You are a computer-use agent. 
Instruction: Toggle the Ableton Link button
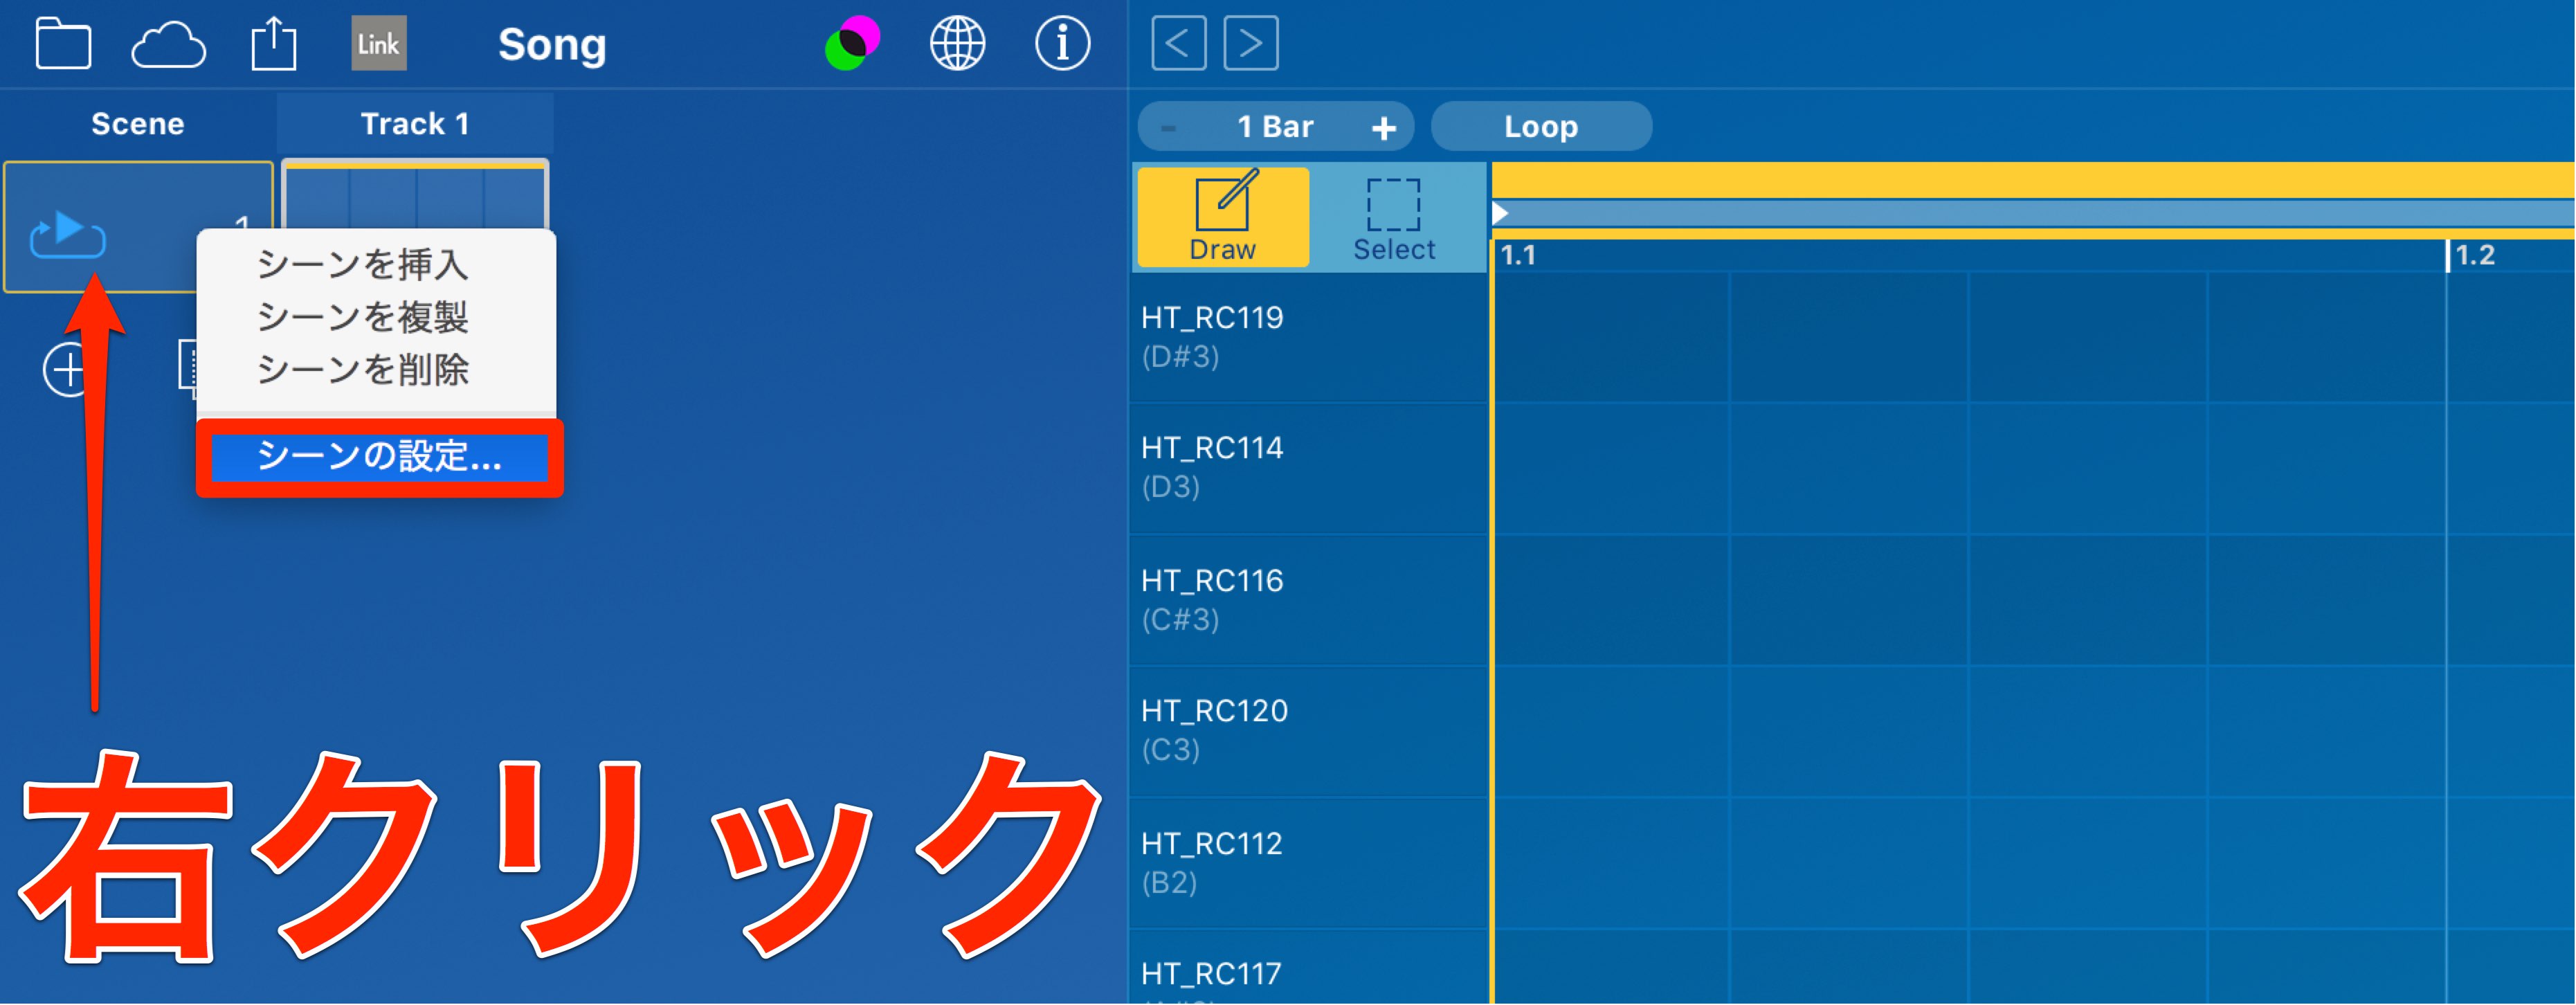[379, 44]
